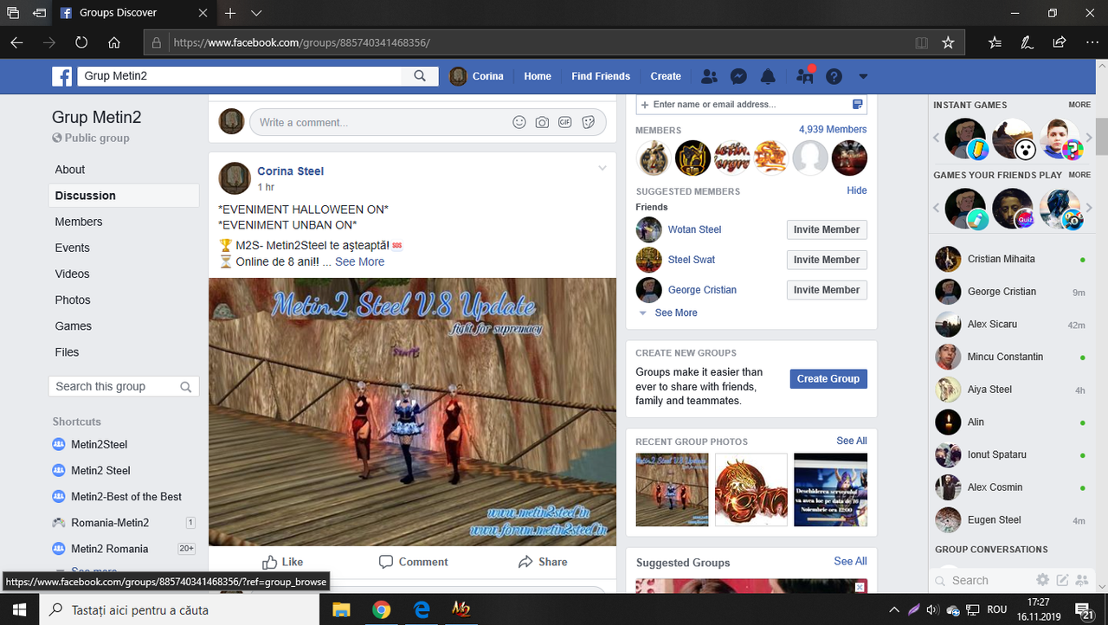Open MORE link for Instant Games
Viewport: 1108px width, 625px height.
(1079, 105)
